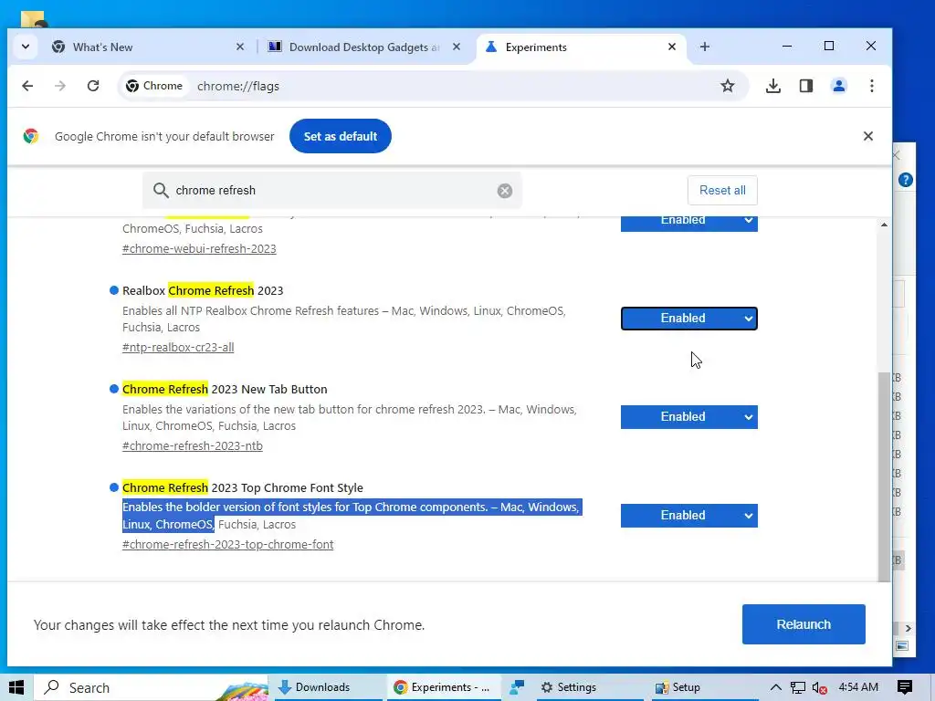Open #chrome-refresh-2023-top-chrome-font link

[227, 544]
